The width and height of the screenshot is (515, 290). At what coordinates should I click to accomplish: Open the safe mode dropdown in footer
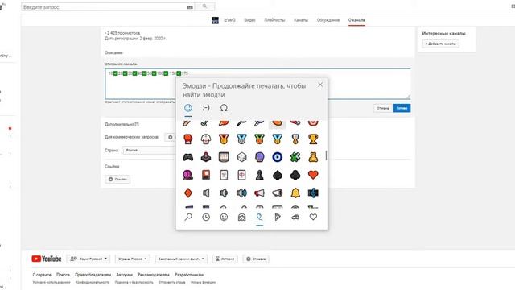click(181, 259)
